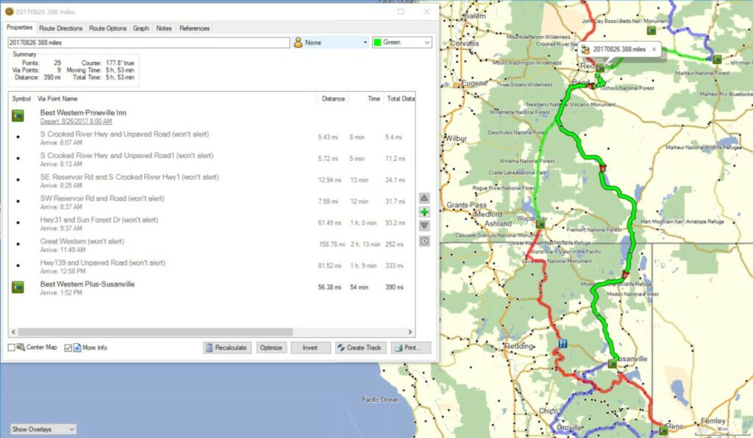Expand the Show Overlays dropdown
Screen dimensions: 753x438
pyautogui.click(x=43, y=428)
